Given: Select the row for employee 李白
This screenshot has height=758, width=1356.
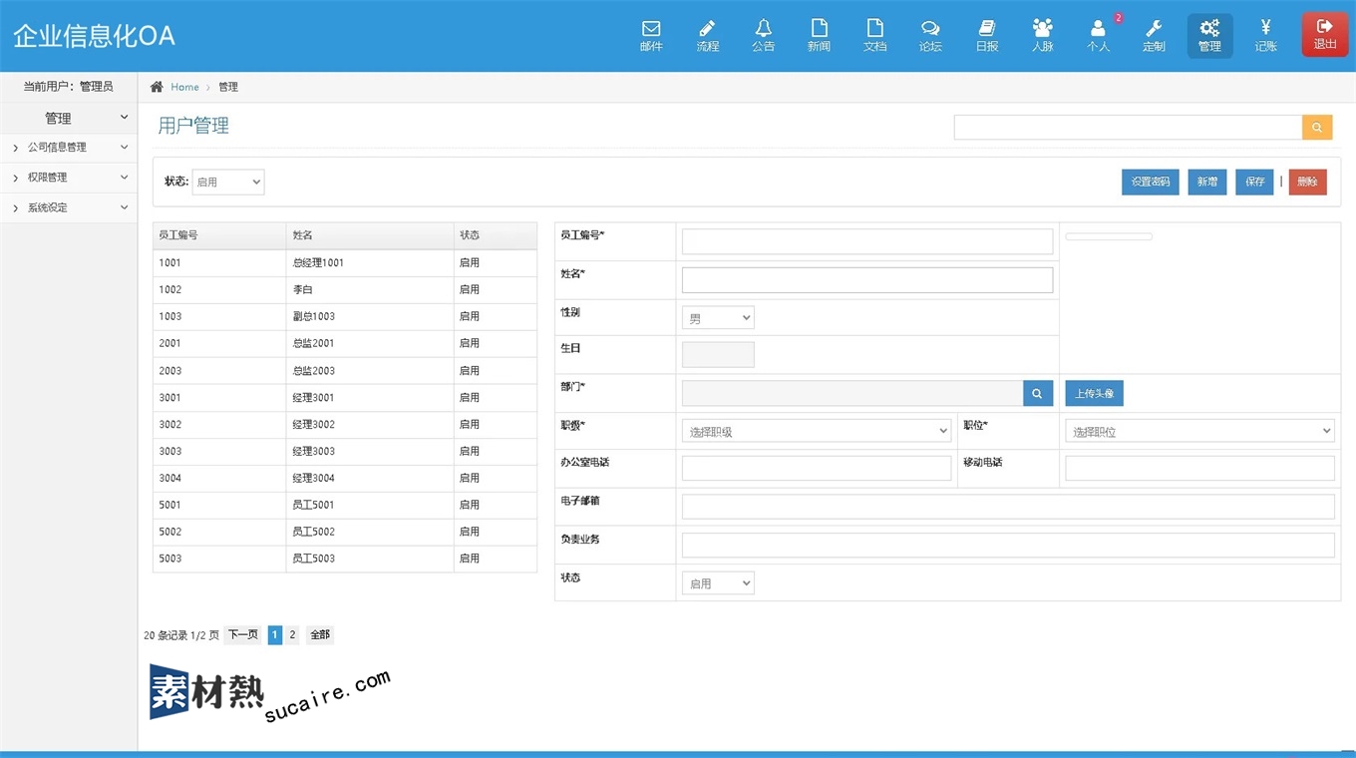Looking at the screenshot, I should coord(344,290).
